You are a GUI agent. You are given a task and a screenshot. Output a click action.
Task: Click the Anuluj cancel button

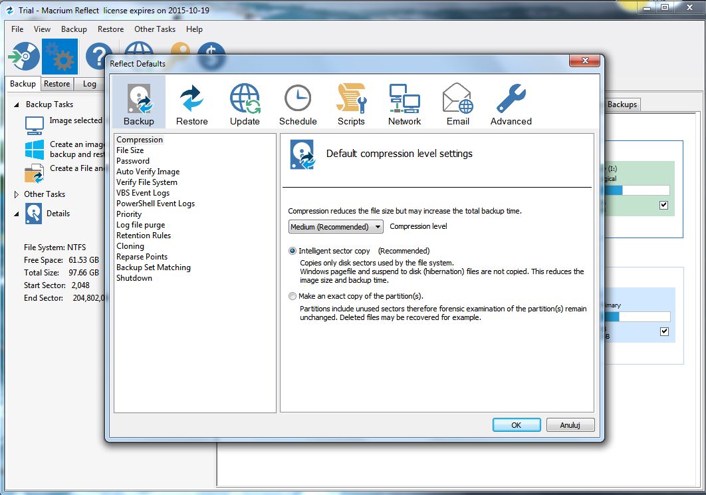(570, 425)
